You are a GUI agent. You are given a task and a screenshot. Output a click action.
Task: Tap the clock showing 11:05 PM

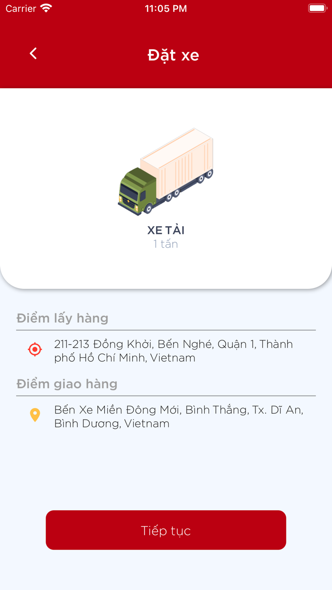pos(166,8)
